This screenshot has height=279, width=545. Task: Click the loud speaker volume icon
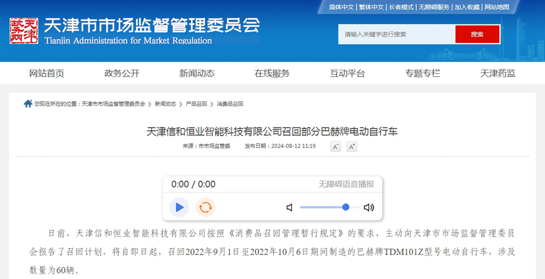click(368, 208)
